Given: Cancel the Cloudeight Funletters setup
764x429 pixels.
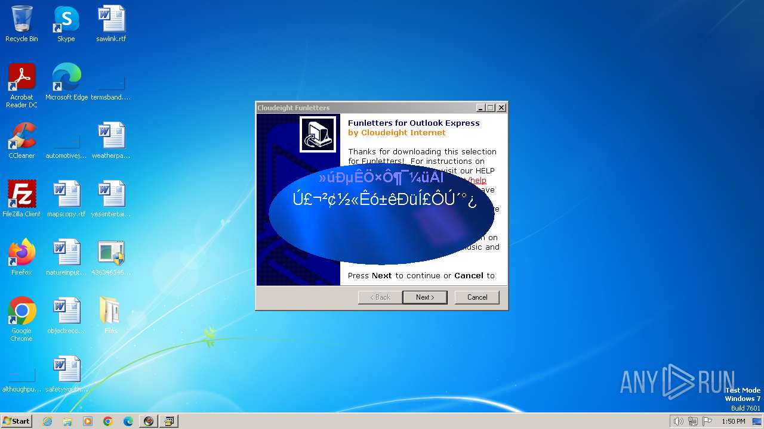Looking at the screenshot, I should point(477,297).
